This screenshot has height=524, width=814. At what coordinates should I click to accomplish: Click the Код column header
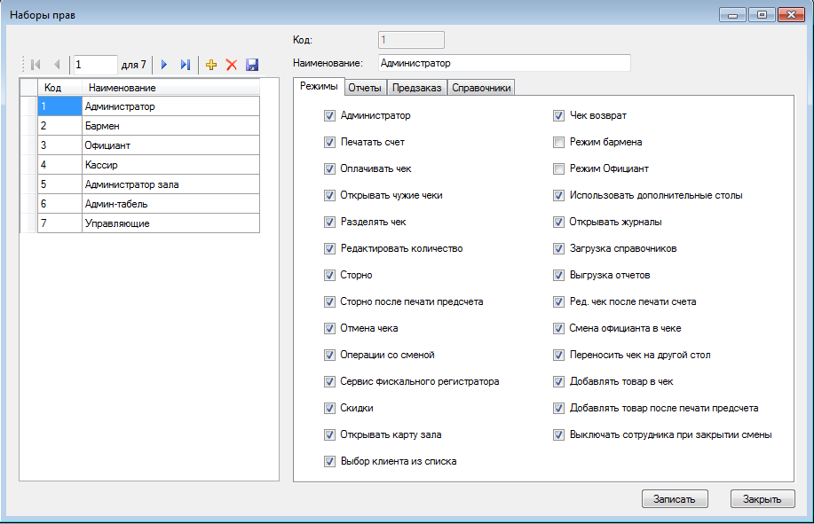[x=59, y=88]
